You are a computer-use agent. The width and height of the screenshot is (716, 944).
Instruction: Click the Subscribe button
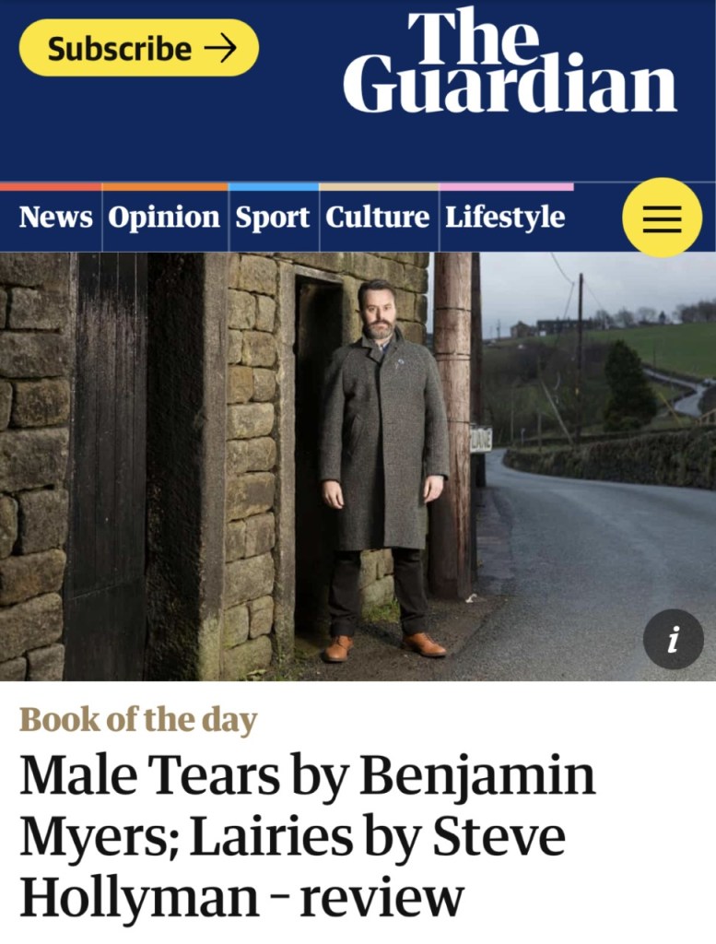point(139,48)
